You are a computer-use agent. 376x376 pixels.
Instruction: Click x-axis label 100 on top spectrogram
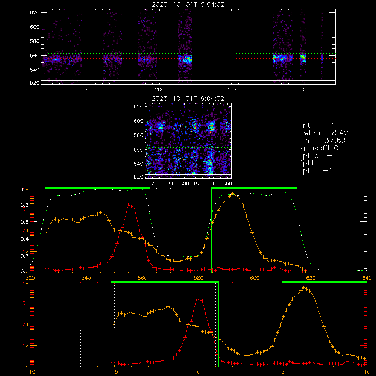pos(88,90)
